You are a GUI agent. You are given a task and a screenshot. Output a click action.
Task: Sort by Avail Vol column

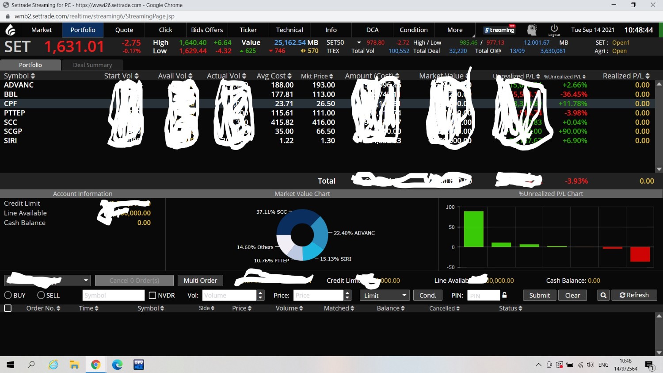pyautogui.click(x=175, y=76)
